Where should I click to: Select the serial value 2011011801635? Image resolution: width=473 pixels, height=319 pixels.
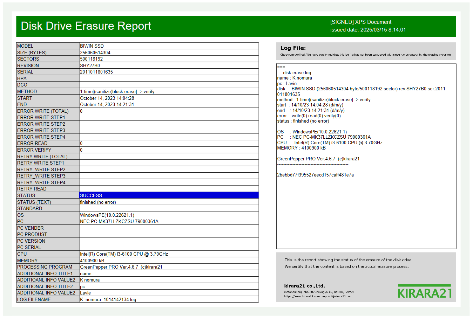pyautogui.click(x=169, y=72)
